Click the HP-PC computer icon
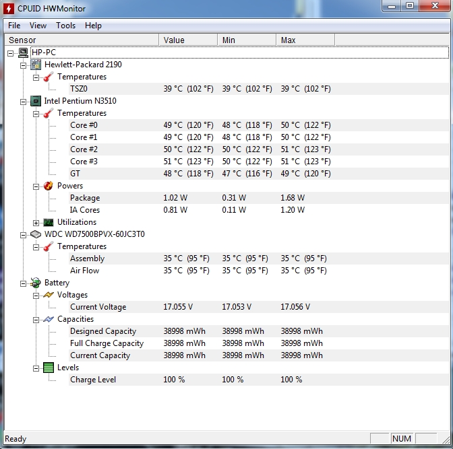The height and width of the screenshot is (449, 453). pos(24,53)
